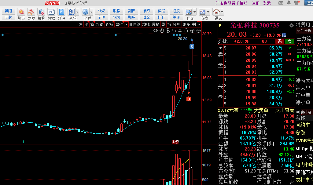Click the 涨榜 marker on chart

pos(175,142)
